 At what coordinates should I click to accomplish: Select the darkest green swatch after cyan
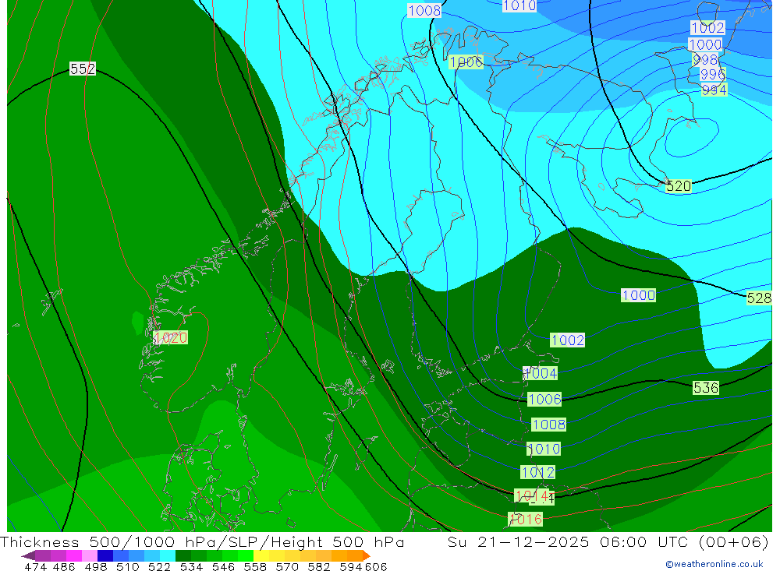(x=183, y=555)
